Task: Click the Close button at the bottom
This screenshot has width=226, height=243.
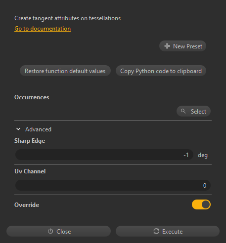Action: (58, 231)
